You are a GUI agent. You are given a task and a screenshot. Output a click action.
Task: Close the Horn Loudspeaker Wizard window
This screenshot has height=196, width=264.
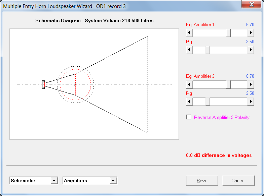coord(251,4)
